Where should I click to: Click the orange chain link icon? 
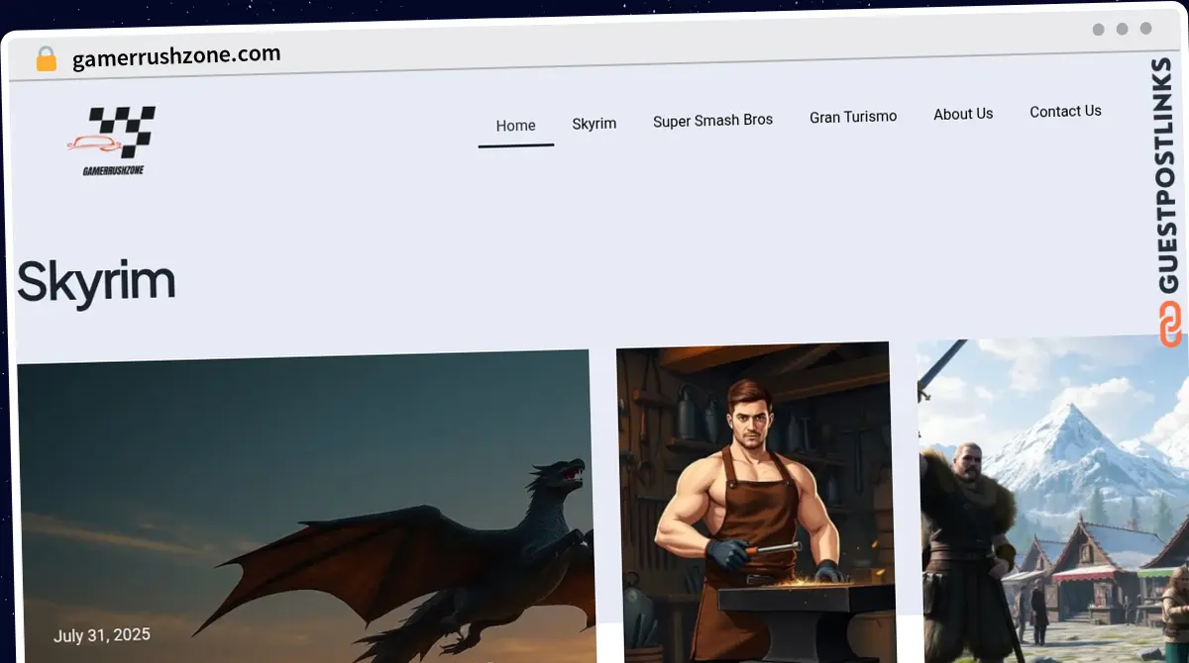coord(1170,325)
